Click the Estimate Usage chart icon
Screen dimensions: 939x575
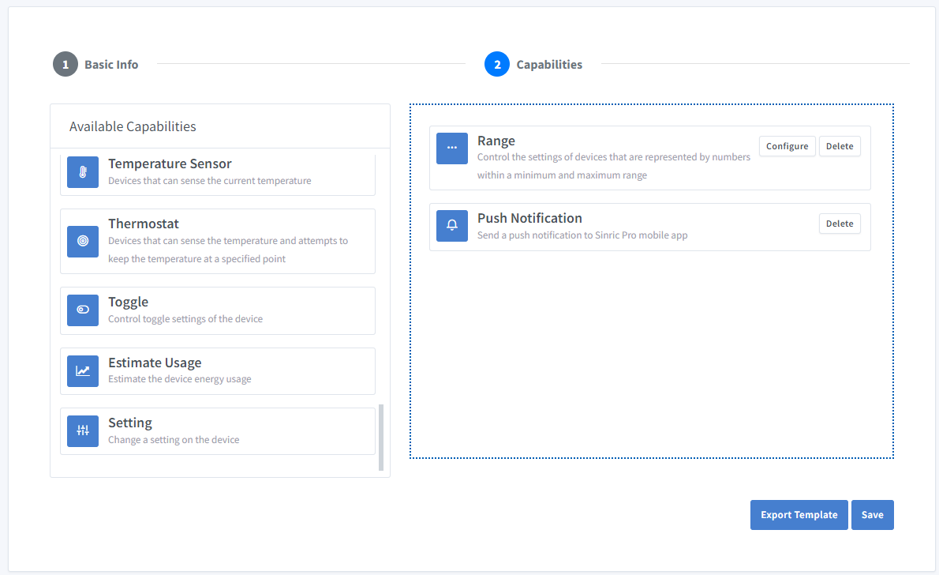pyautogui.click(x=83, y=370)
